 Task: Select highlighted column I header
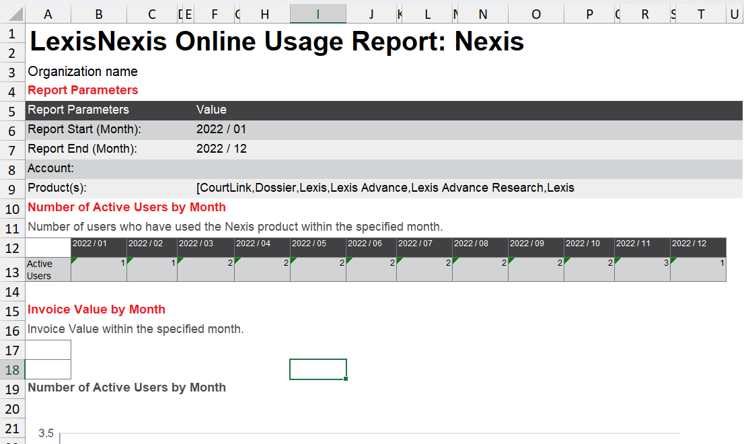pyautogui.click(x=318, y=14)
